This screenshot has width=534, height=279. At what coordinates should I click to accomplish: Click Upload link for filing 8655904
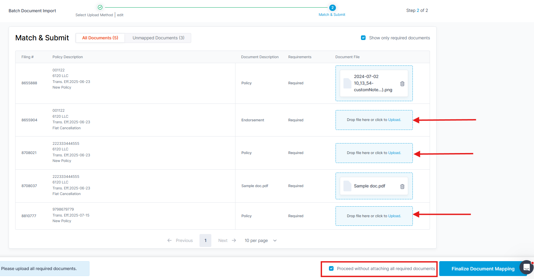click(x=394, y=120)
